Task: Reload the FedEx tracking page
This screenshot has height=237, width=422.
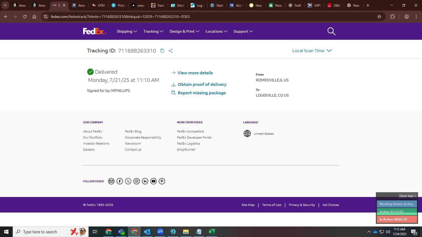Action: pyautogui.click(x=25, y=17)
